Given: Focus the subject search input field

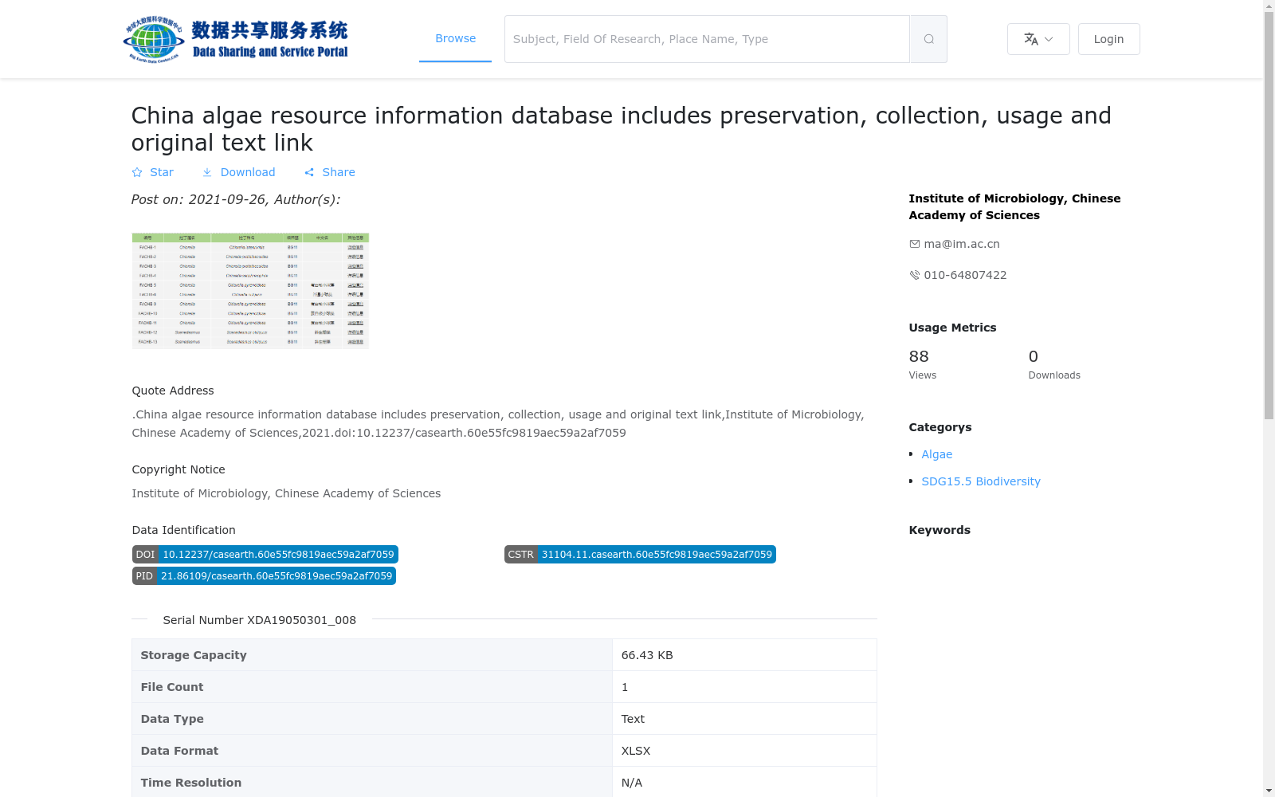Looking at the screenshot, I should (x=707, y=39).
